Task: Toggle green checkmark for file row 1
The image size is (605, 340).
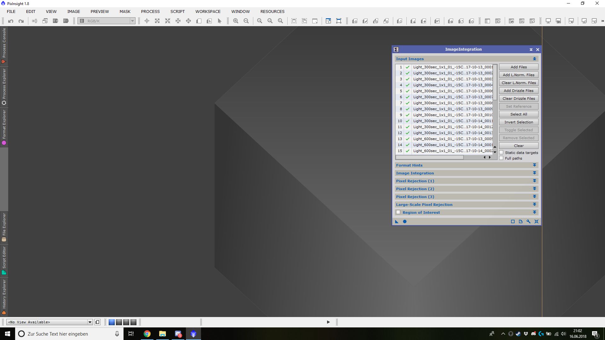Action: [x=407, y=67]
